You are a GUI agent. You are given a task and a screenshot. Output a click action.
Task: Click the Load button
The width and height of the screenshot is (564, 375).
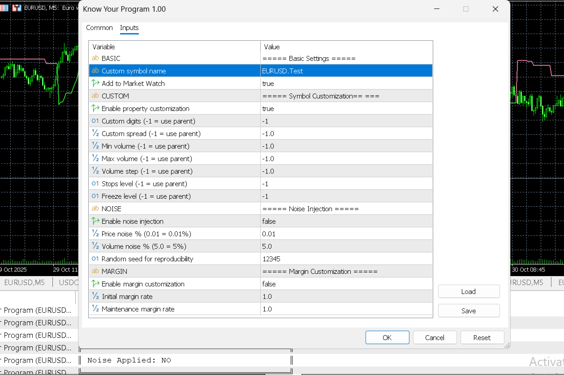[469, 291]
